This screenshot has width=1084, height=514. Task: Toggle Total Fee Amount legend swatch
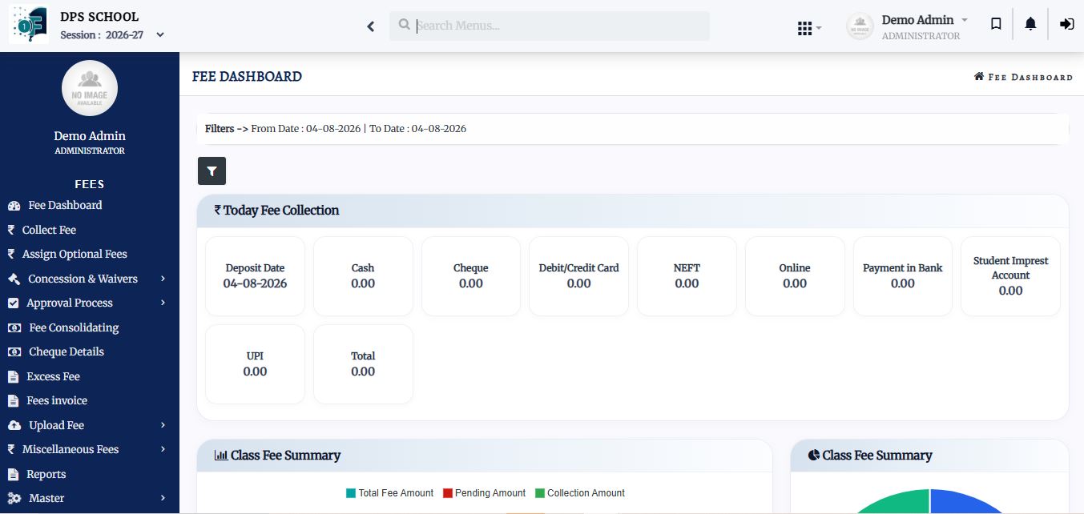click(351, 493)
